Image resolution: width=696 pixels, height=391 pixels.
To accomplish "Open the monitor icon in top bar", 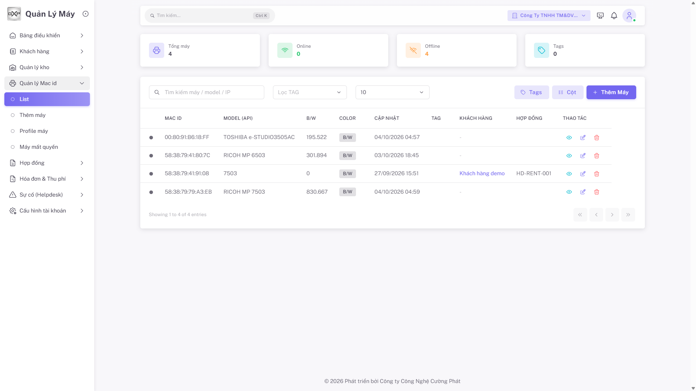I will [600, 16].
